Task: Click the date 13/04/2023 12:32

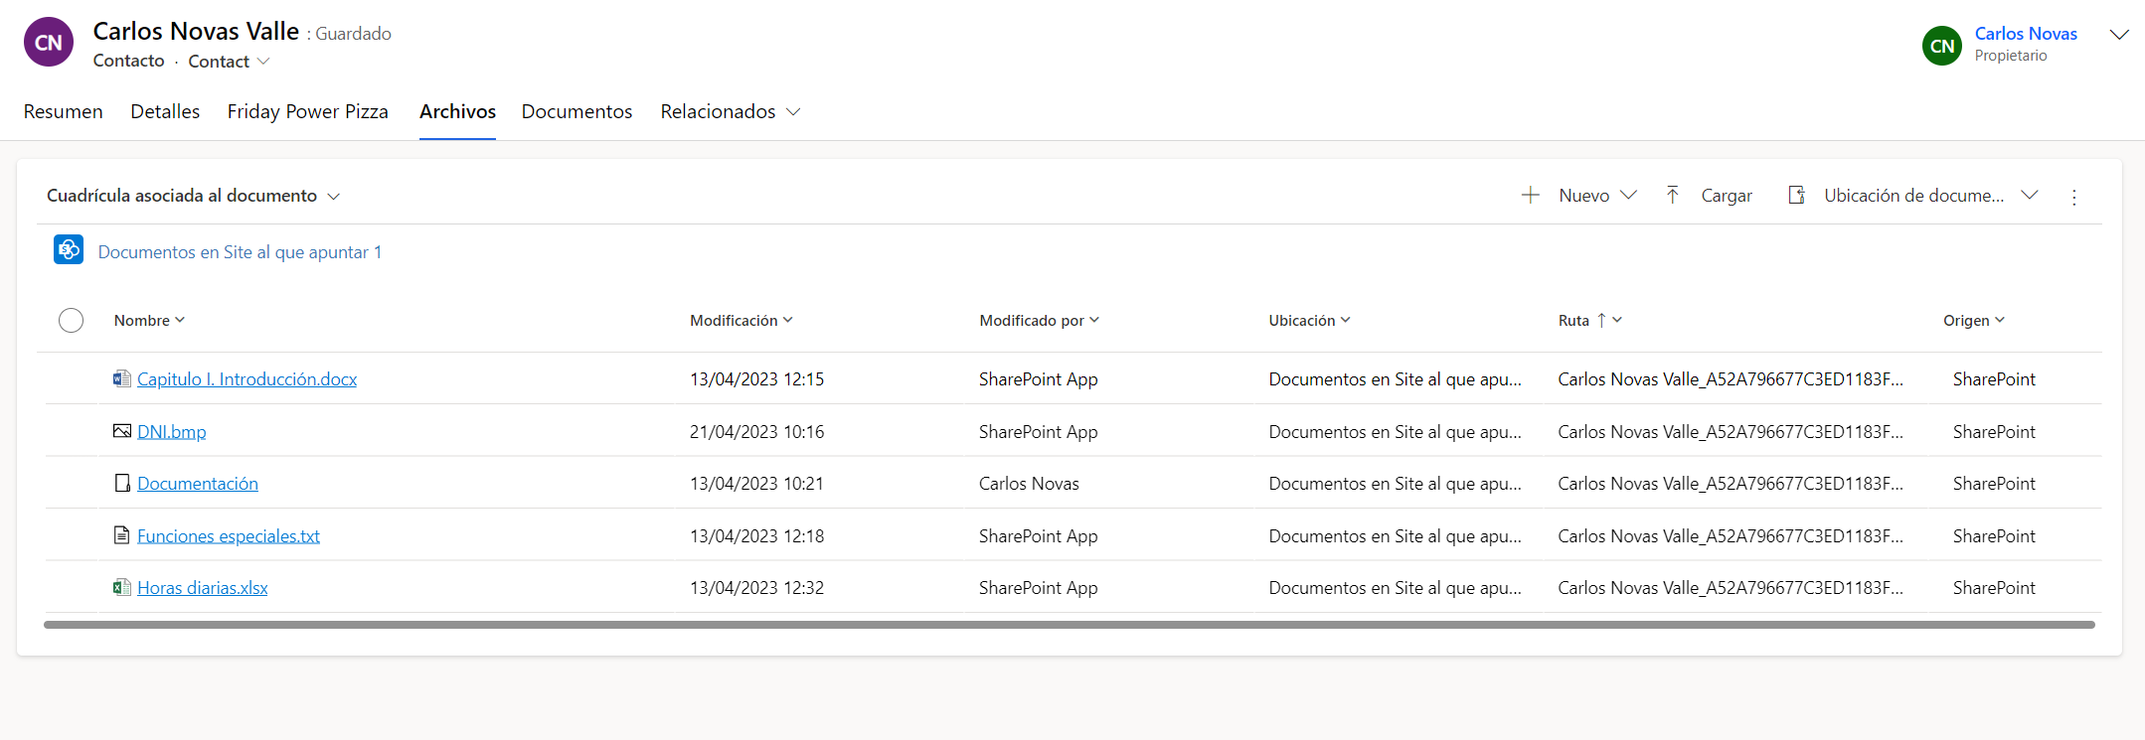Action: 757,587
